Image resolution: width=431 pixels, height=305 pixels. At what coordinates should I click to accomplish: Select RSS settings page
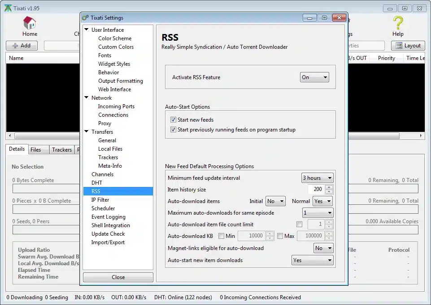[118, 191]
